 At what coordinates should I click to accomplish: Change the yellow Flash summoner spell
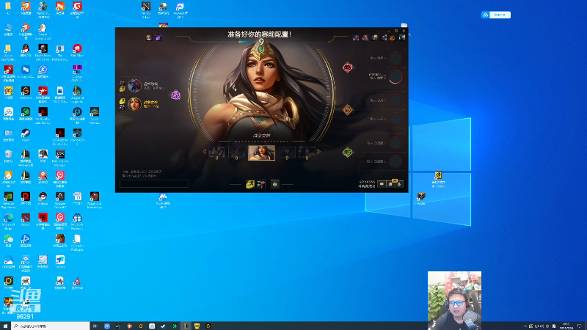point(250,184)
